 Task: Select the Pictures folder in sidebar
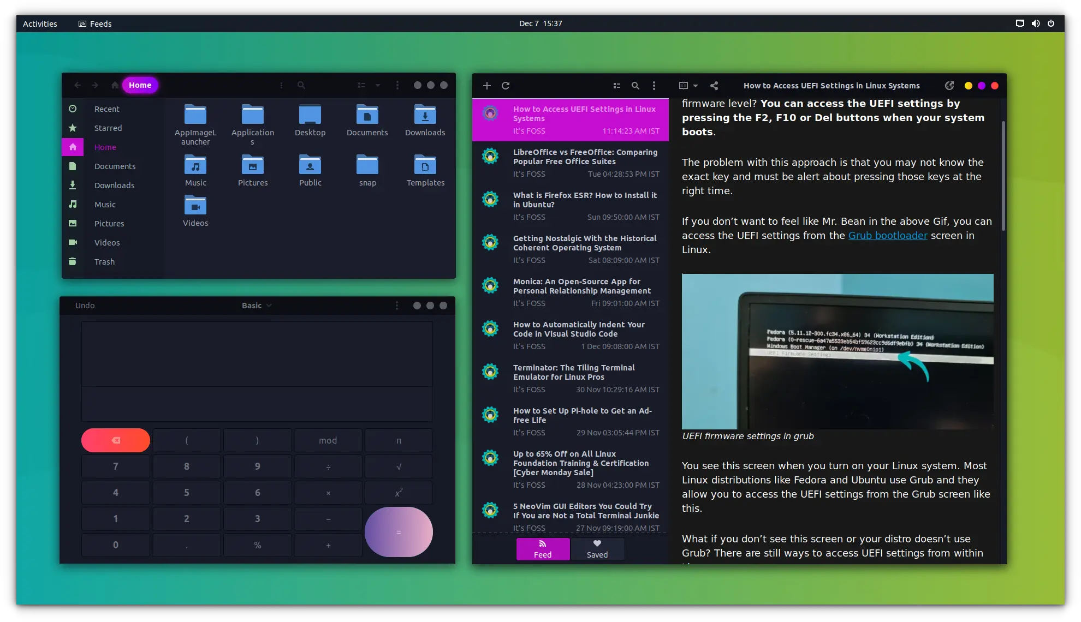(x=109, y=223)
